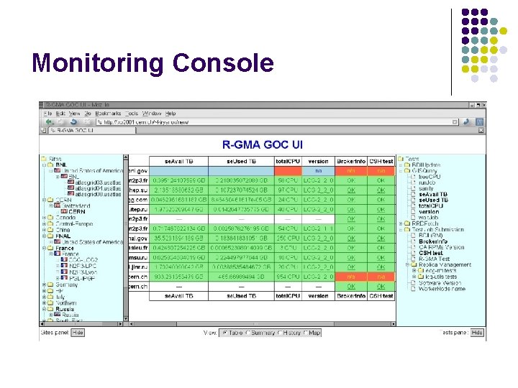This screenshot has height=388, width=518.
Task: Click the Canada folder icon
Action: pos(50,218)
